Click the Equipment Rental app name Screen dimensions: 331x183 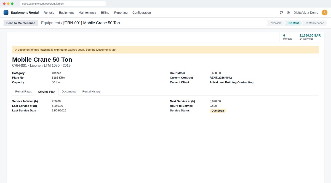25,13
